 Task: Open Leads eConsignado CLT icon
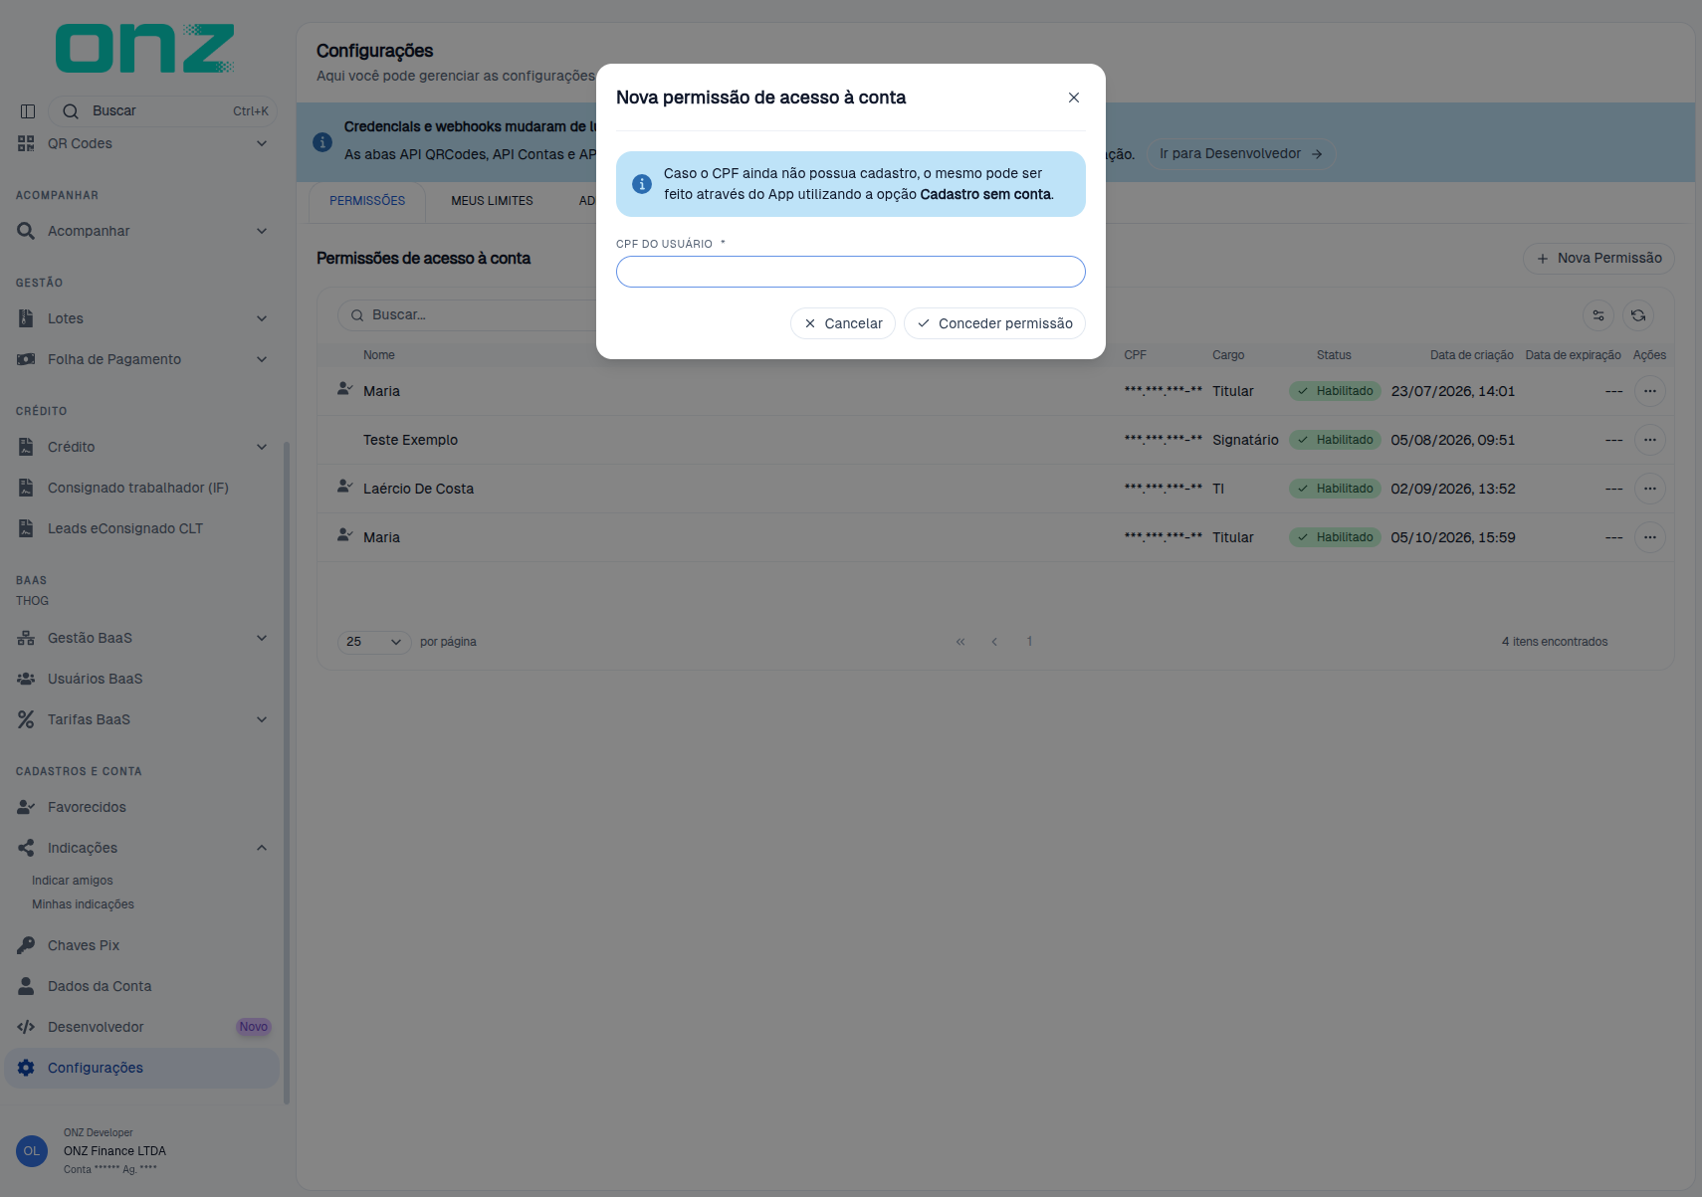[x=26, y=528]
